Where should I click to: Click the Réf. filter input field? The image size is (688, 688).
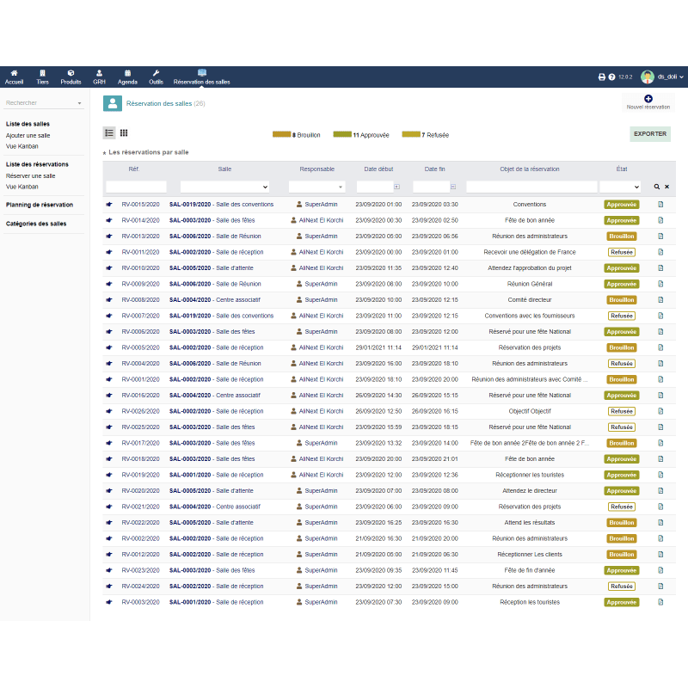click(136, 187)
